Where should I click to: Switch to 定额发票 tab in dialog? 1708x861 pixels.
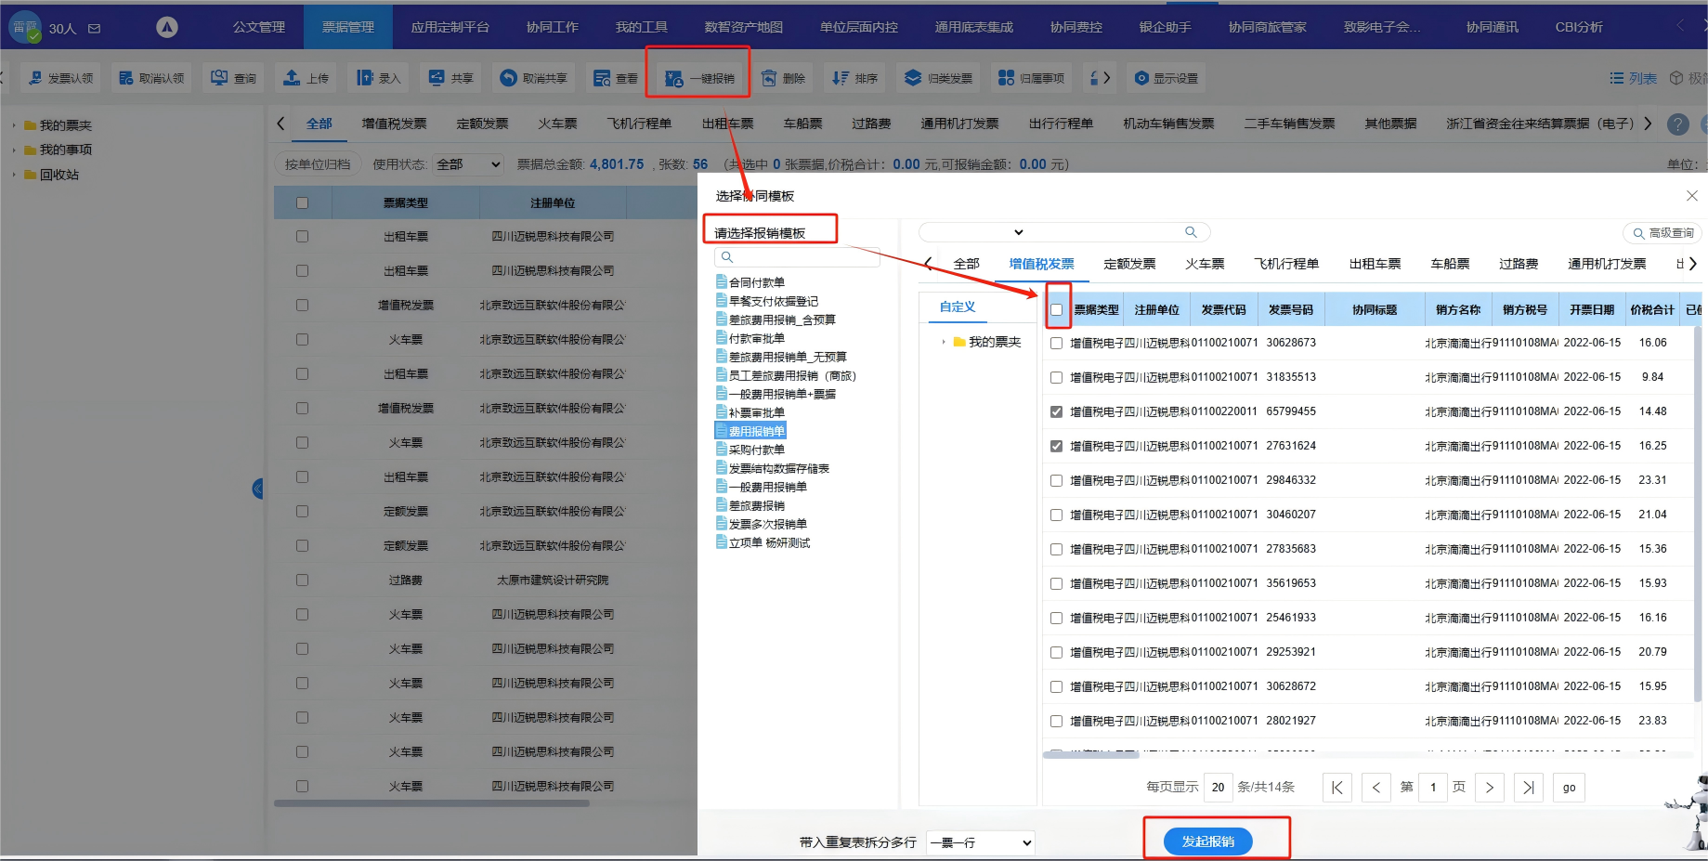pyautogui.click(x=1129, y=264)
